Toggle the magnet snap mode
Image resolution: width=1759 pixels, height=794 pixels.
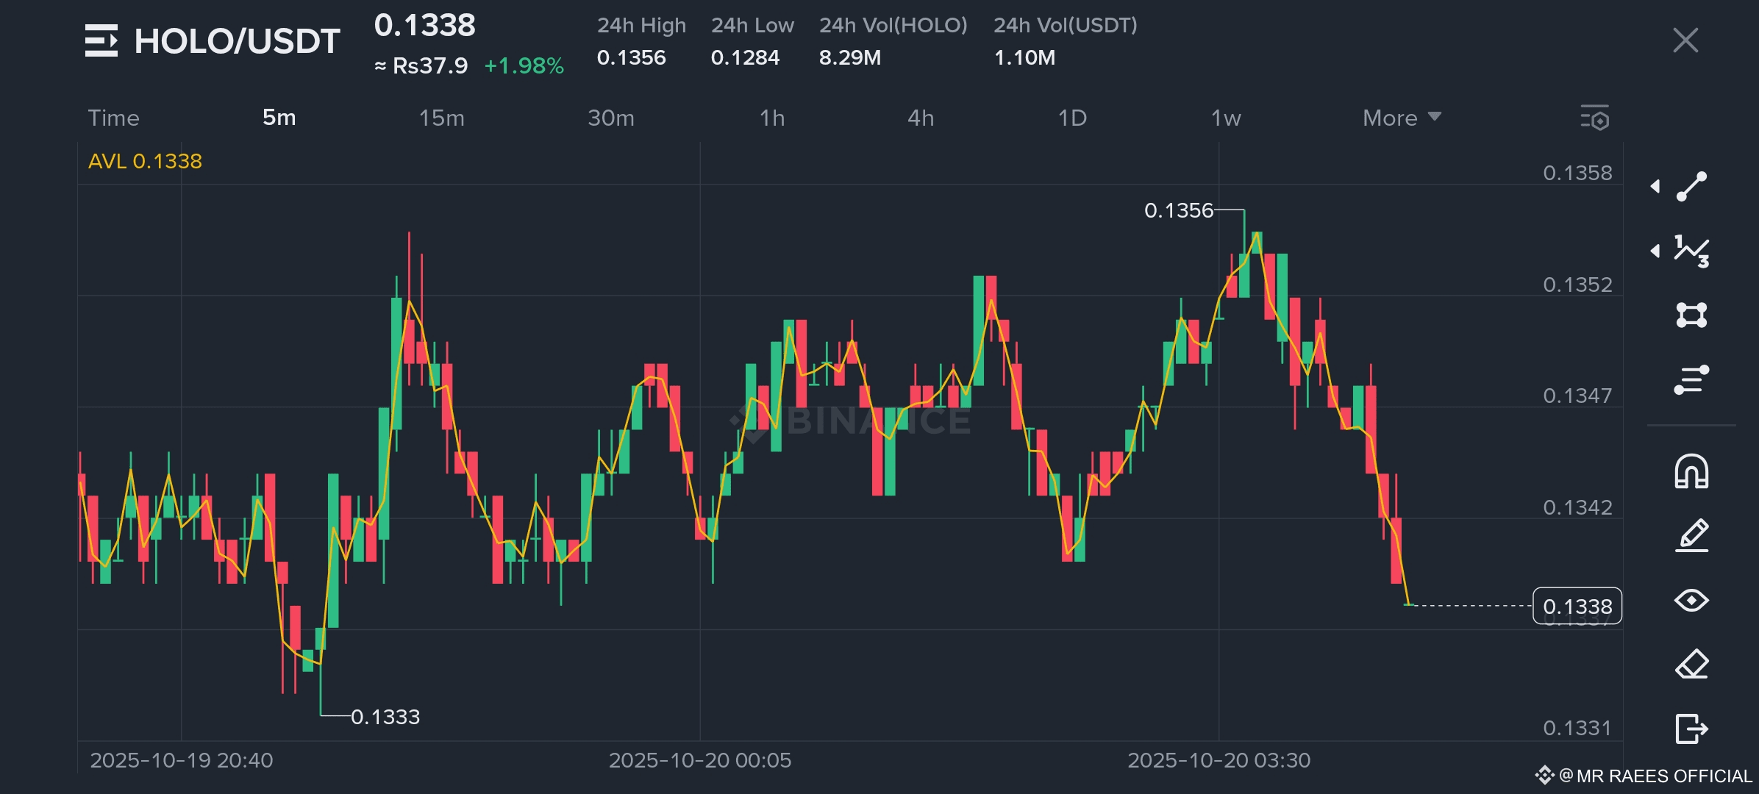point(1691,471)
